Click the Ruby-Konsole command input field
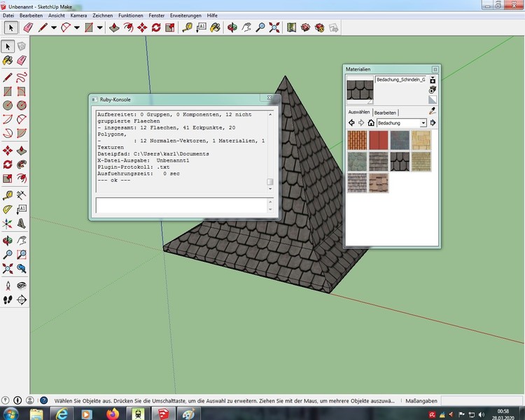The height and width of the screenshot is (420, 525). (181, 204)
